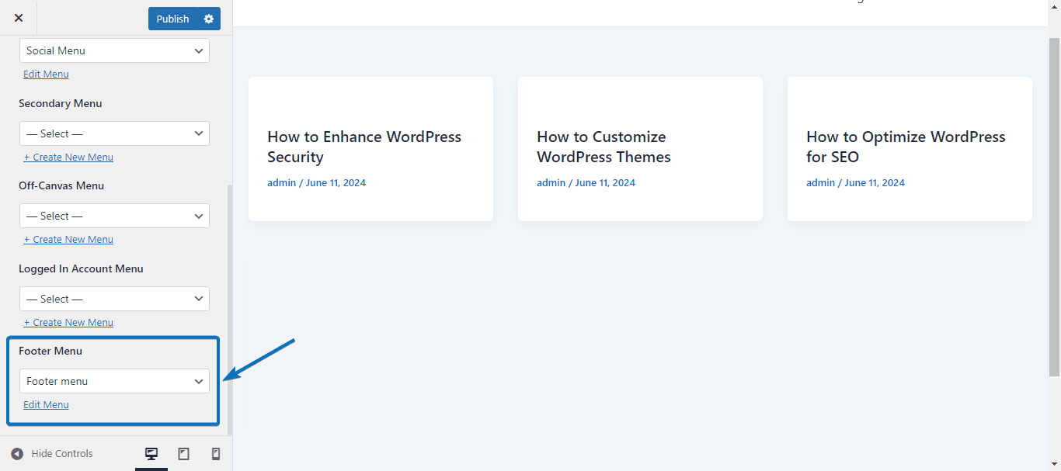Click the Publish button
This screenshot has height=471, width=1061.
click(172, 19)
